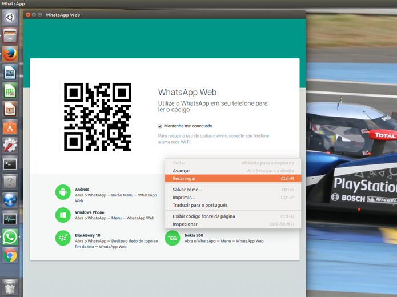397x297 pixels.
Task: Open Ubuntu Software Center icon
Action: click(x=10, y=127)
